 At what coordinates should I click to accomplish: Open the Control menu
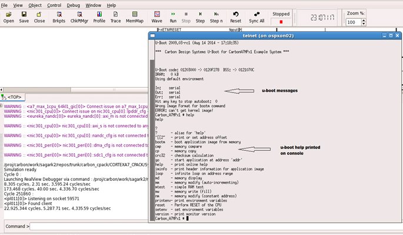[x=54, y=5]
